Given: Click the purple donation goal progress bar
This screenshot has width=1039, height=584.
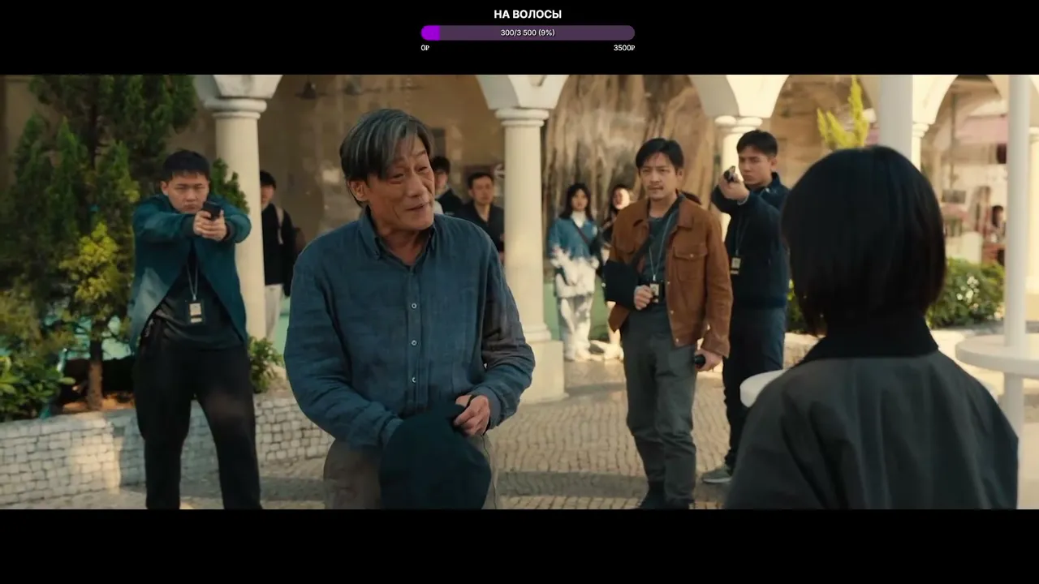Looking at the screenshot, I should (528, 33).
